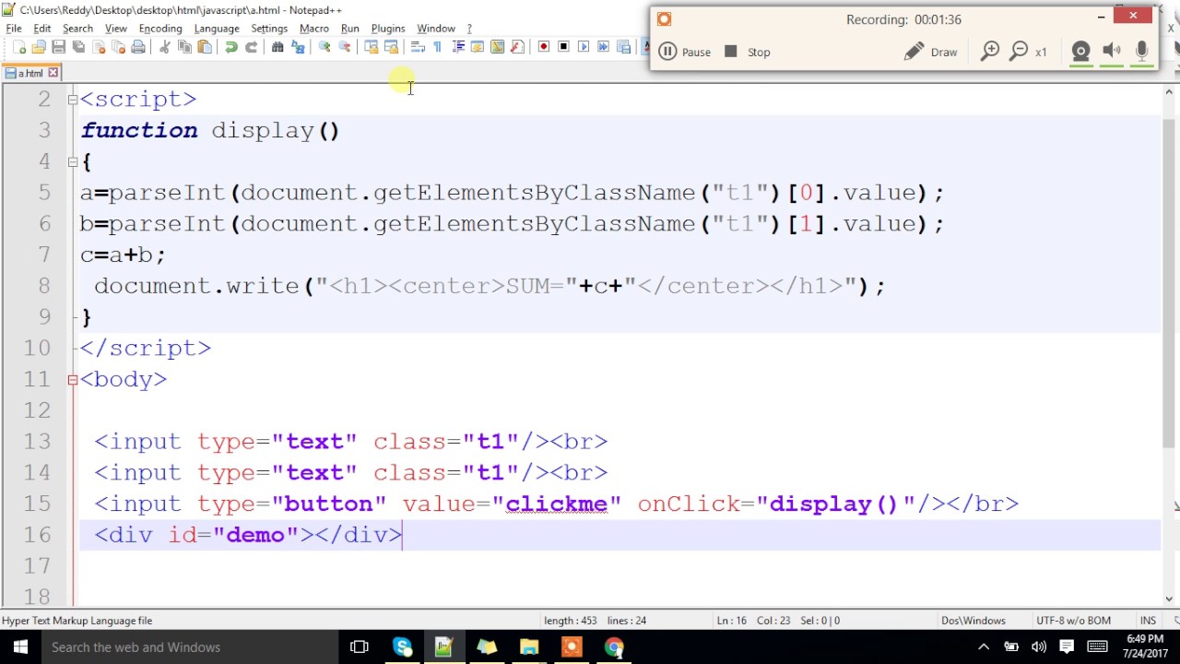This screenshot has height=664, width=1180.
Task: Toggle indent guide toolbar icon
Action: click(x=458, y=47)
